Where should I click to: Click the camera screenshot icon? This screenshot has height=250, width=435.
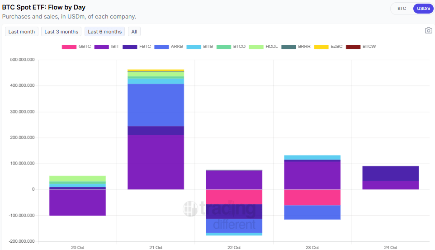click(428, 31)
